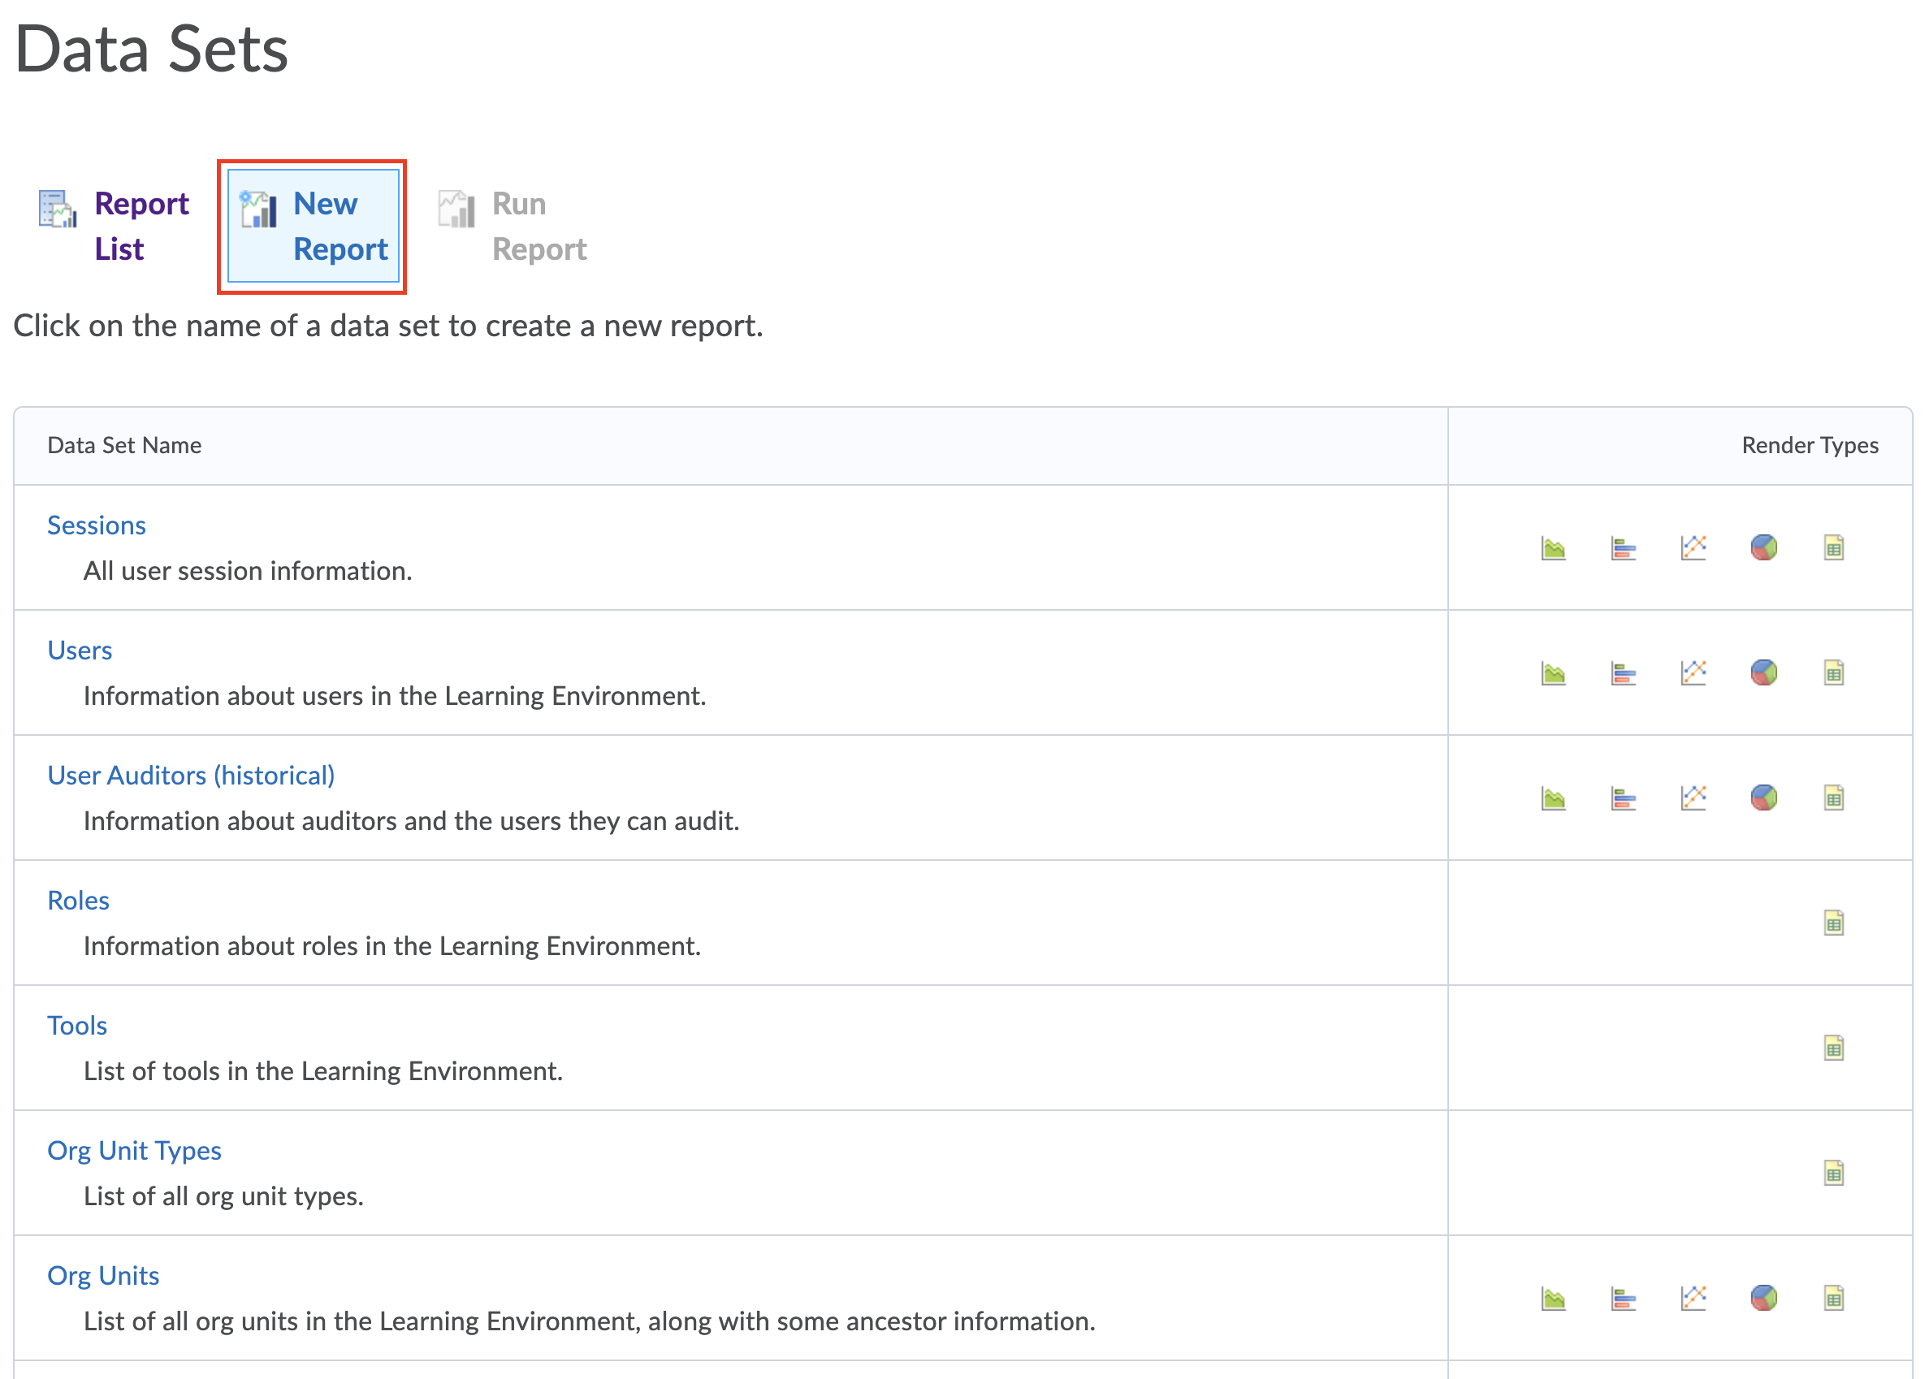Click bar chart icon in Org Units row
Screen dimensions: 1925x1379
point(1623,1298)
